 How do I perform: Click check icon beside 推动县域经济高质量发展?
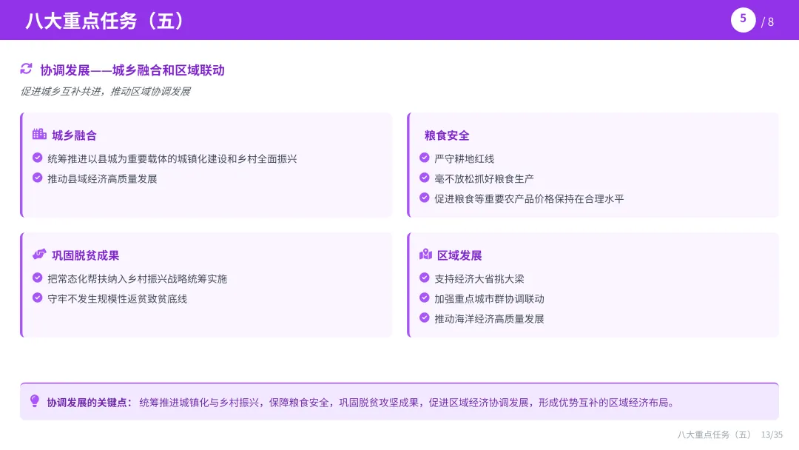[37, 178]
